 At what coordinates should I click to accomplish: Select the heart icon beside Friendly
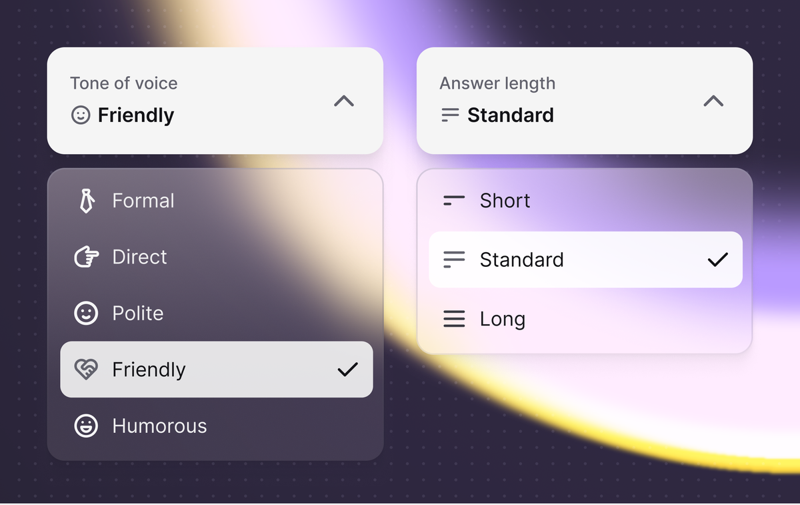(86, 369)
